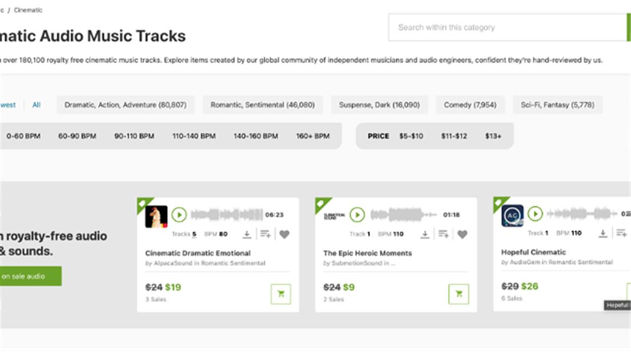Download The Epic Heroic Moments preview

click(424, 234)
